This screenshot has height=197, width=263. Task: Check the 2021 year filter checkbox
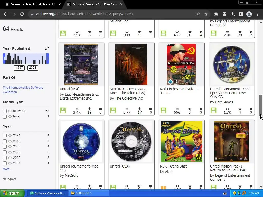click(x=5, y=135)
